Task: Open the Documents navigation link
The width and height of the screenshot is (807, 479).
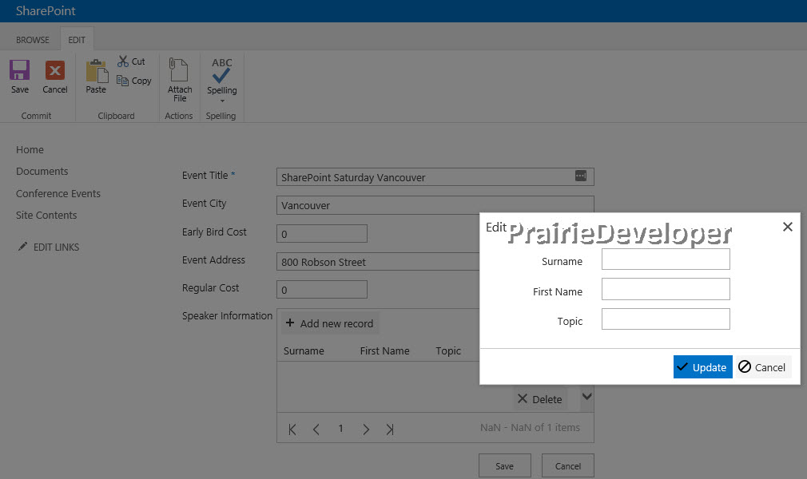Action: point(42,172)
